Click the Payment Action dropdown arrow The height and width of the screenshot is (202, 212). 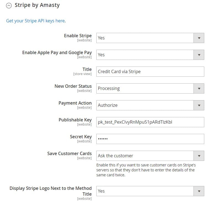pos(199,105)
